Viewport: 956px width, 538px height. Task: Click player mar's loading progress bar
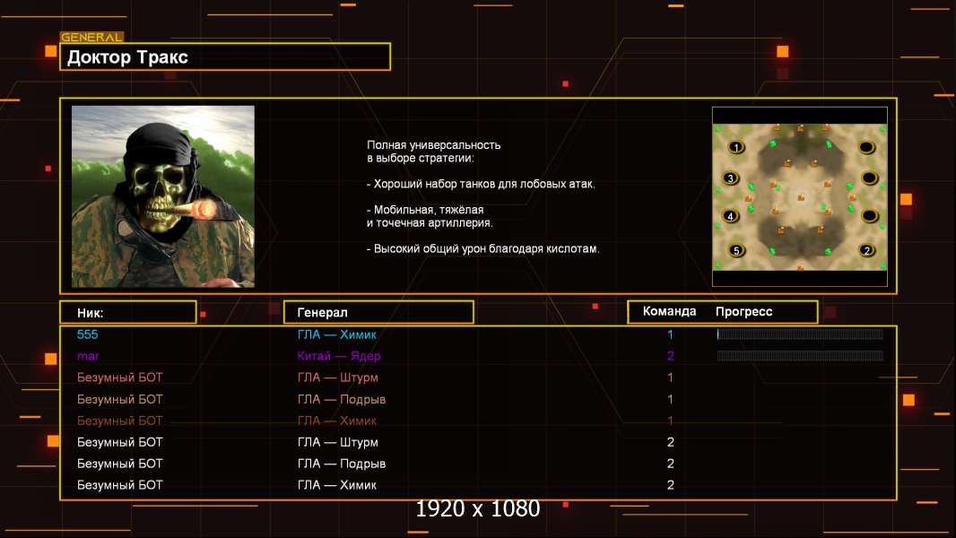(x=800, y=355)
